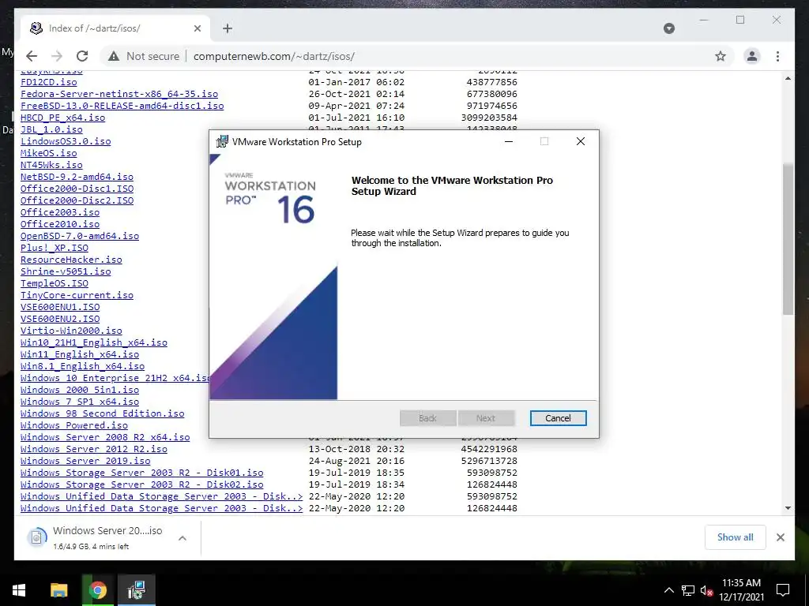This screenshot has width=809, height=606.
Task: Close the VMware Workstation Pro Setup dialog
Action: click(x=581, y=141)
